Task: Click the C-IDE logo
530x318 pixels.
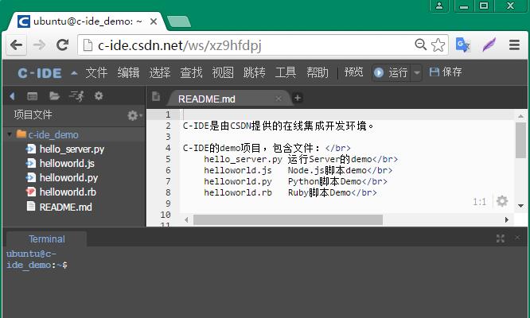Action: click(x=40, y=73)
